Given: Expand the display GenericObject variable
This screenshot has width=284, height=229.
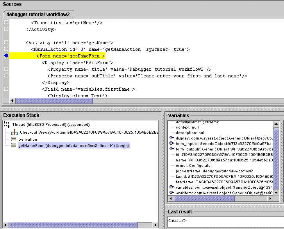Looking at the screenshot, I should coord(172,138).
